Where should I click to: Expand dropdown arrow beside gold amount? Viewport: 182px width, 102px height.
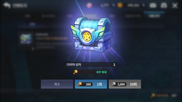pyautogui.click(x=144, y=5)
